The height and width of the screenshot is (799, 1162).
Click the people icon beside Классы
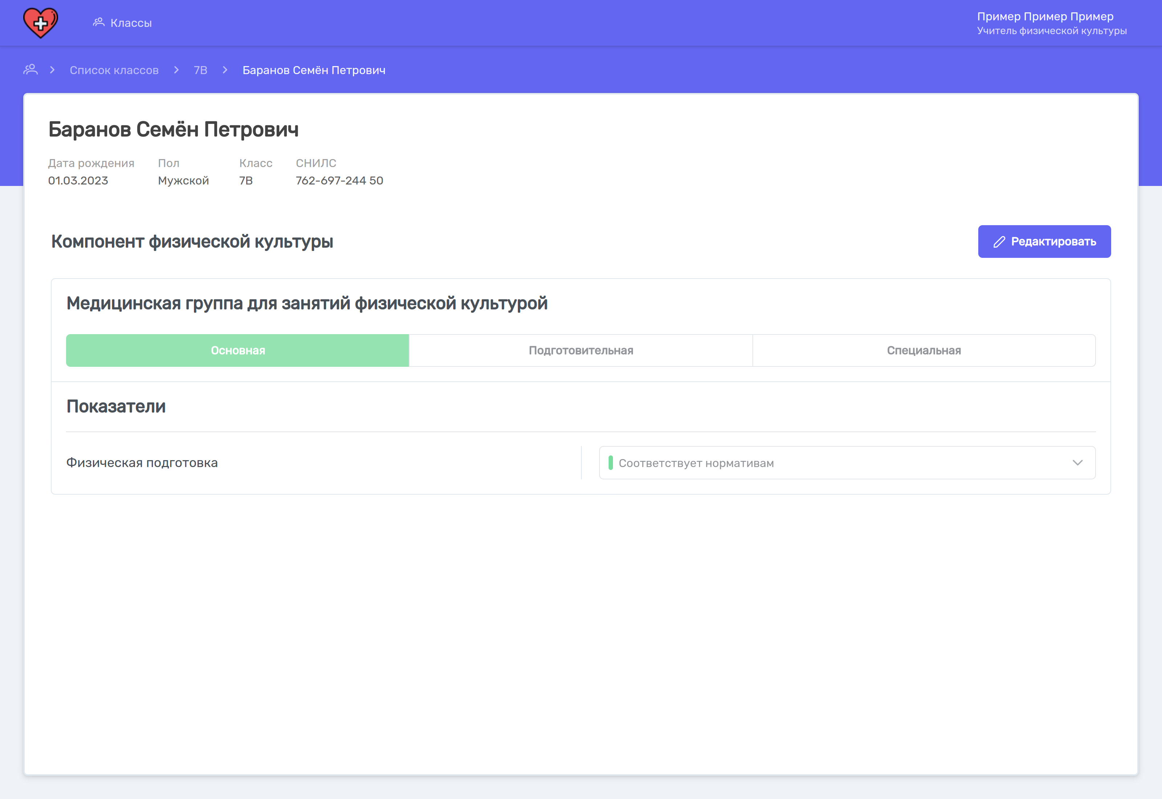coord(98,22)
